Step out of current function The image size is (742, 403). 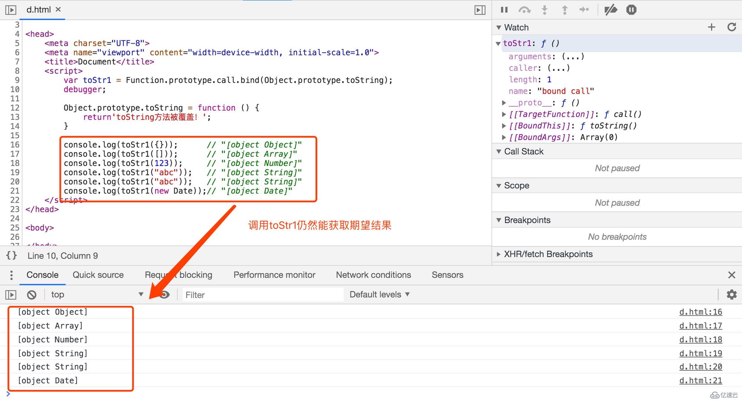(564, 10)
